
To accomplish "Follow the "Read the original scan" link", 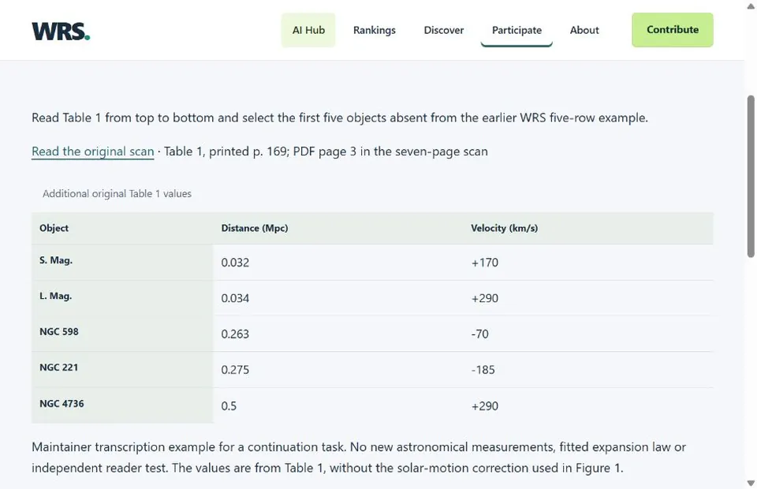I will [93, 151].
